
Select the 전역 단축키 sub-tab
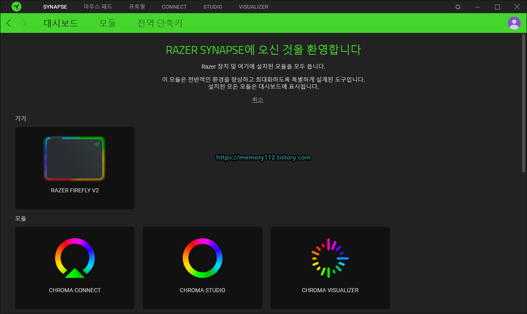pyautogui.click(x=160, y=23)
